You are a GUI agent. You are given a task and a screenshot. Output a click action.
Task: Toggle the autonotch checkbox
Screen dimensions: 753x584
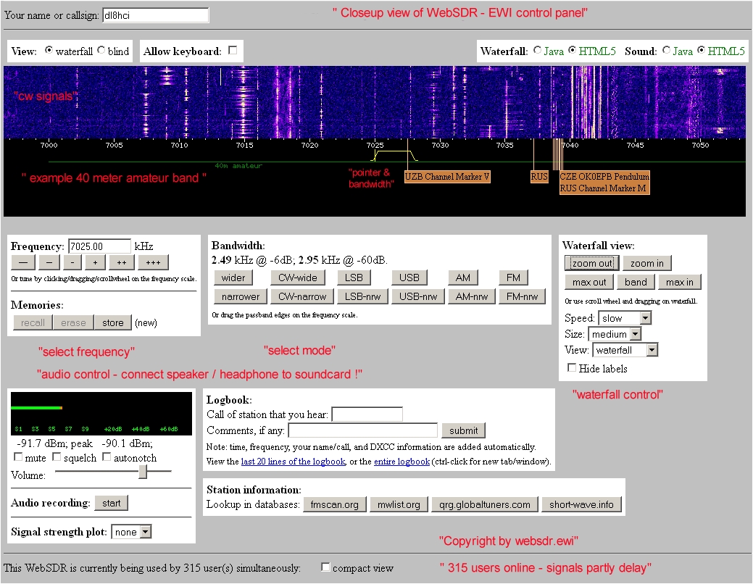point(107,458)
